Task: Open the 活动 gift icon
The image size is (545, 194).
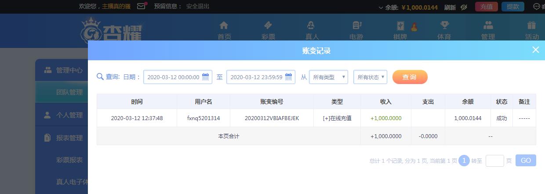Action: pos(532,26)
